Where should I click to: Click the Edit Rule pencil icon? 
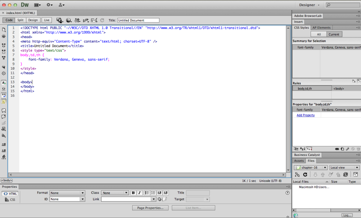(347, 149)
